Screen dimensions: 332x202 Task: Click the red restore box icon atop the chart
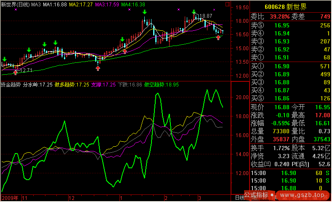pos(228,5)
